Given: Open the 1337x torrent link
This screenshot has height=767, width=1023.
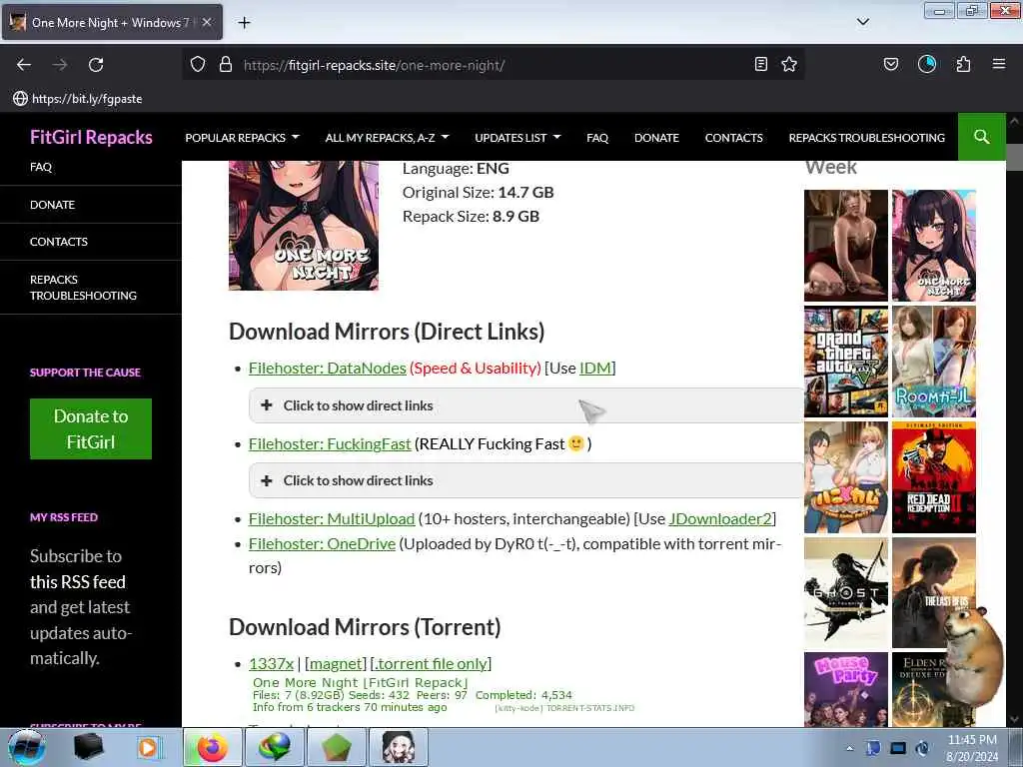Looking at the screenshot, I should point(271,664).
